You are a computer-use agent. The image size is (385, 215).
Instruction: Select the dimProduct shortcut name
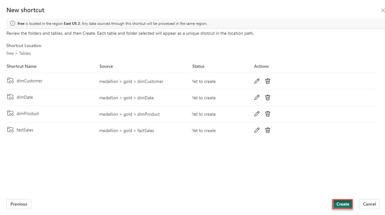click(x=28, y=114)
